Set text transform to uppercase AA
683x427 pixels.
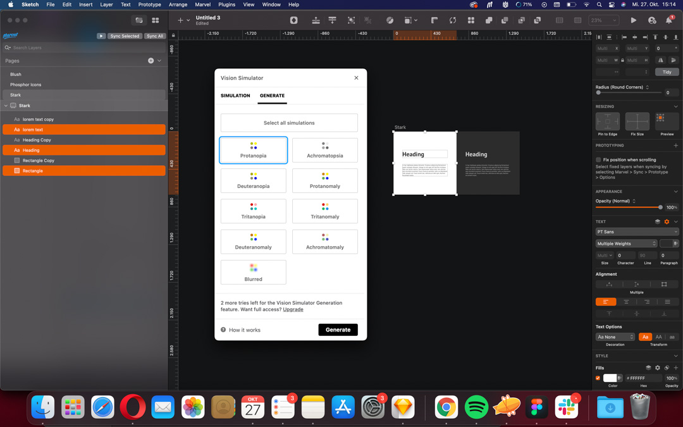658,337
